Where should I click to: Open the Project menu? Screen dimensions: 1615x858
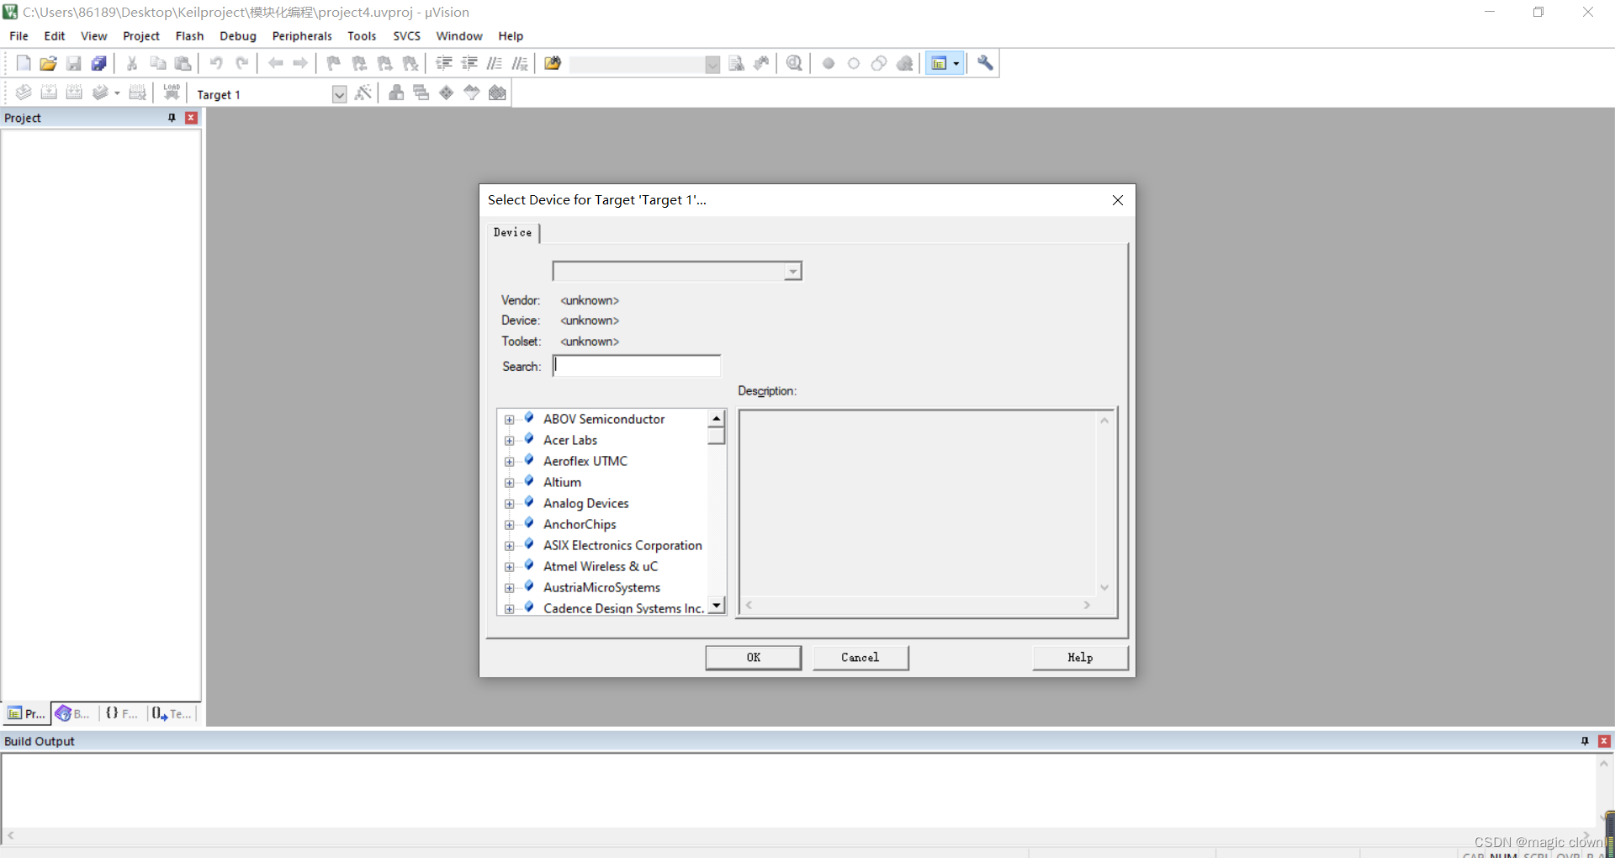tap(141, 36)
